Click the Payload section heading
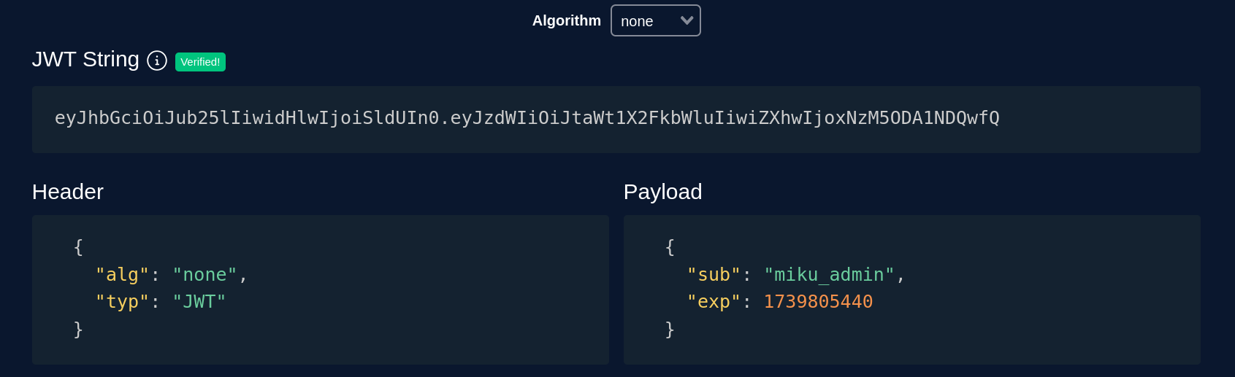Viewport: 1235px width, 377px height. pyautogui.click(x=662, y=192)
